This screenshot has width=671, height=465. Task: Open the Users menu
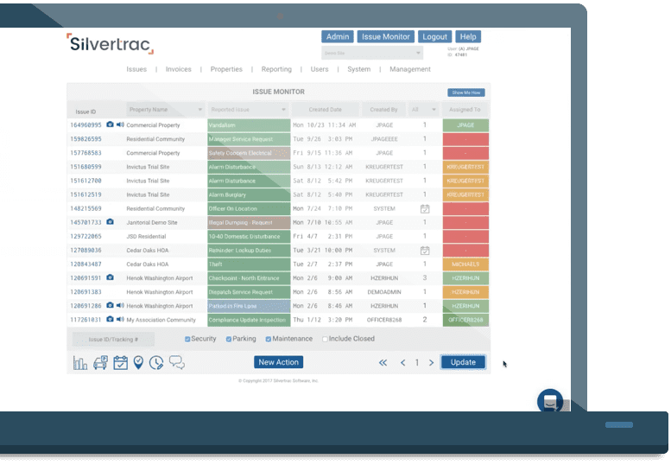click(x=320, y=69)
